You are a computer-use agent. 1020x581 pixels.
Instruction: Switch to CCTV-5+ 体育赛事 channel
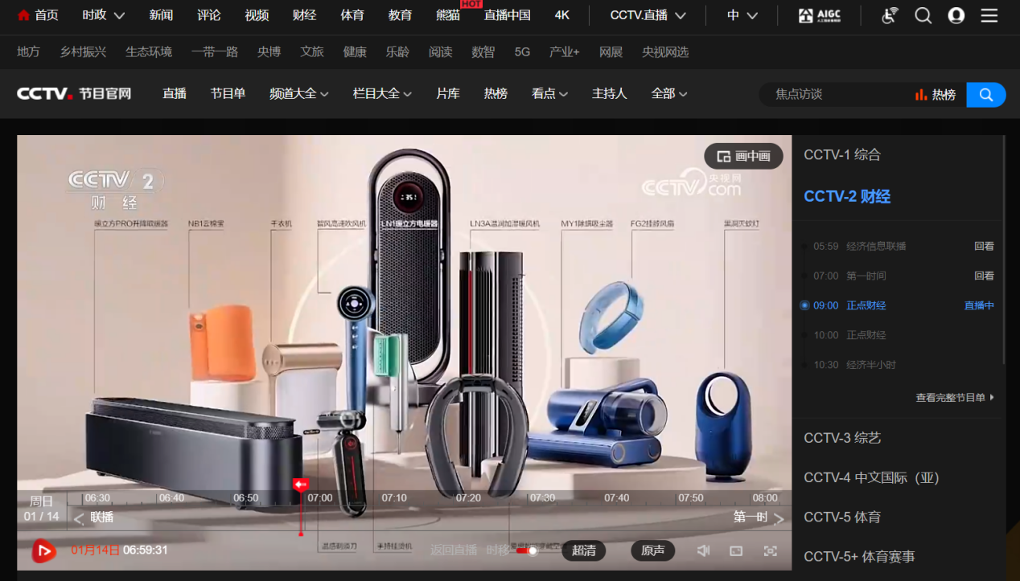(x=859, y=557)
